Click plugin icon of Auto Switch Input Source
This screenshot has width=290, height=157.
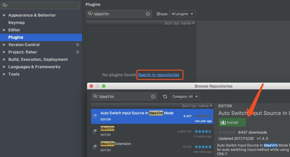click(95, 116)
